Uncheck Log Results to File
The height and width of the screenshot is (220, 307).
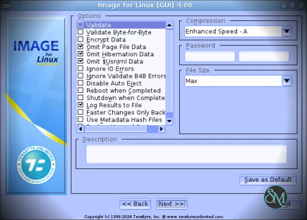80,105
